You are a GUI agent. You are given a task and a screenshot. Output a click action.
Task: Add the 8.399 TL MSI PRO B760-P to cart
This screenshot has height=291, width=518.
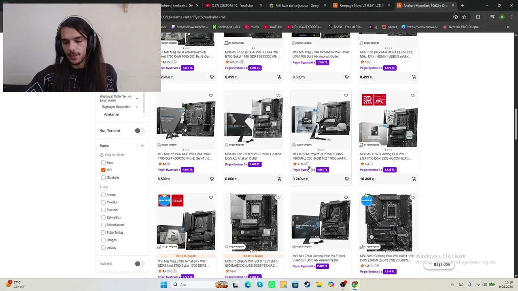[279, 77]
